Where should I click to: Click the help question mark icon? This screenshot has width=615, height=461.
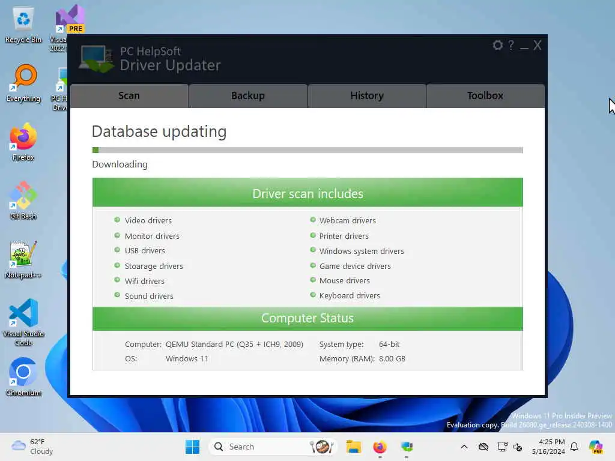coord(511,46)
